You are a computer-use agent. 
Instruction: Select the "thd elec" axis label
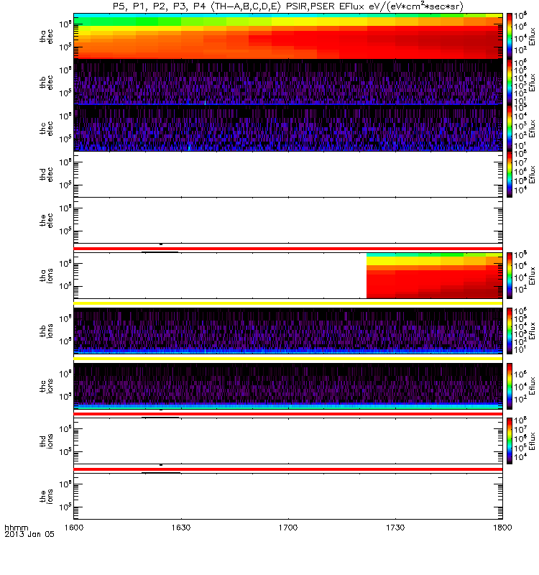pyautogui.click(x=46, y=174)
